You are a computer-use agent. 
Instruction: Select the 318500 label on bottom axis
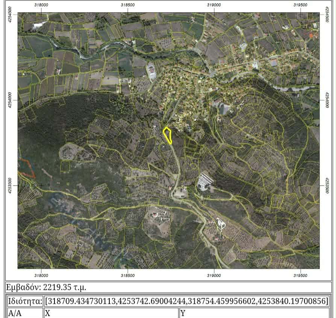point(128,275)
